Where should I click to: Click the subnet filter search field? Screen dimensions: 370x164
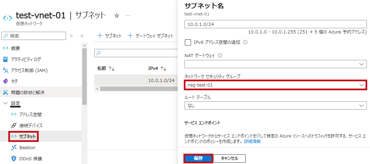pyautogui.click(x=136, y=53)
